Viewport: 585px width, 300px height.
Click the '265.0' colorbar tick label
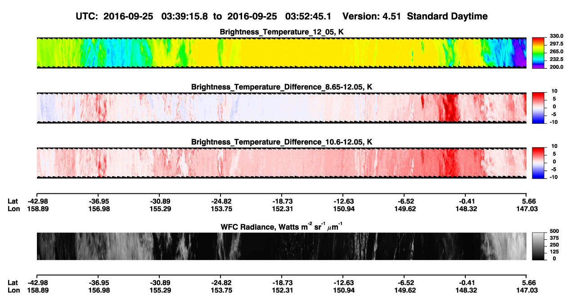click(557, 51)
